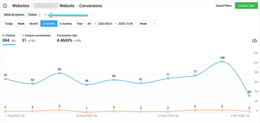Download chart data via cloud icon
The width and height of the screenshot is (260, 123).
[x=254, y=41]
